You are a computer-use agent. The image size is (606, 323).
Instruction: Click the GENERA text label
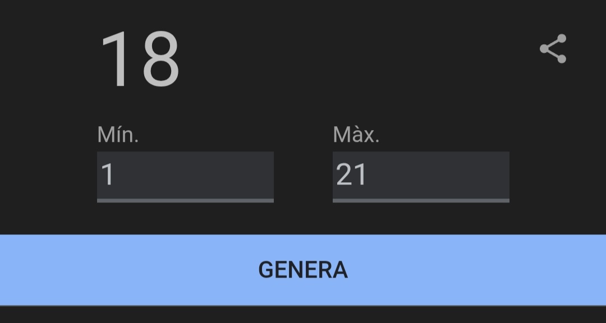[x=303, y=270]
